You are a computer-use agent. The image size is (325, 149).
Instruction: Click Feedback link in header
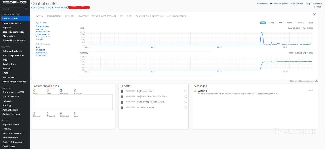[x=262, y=4]
